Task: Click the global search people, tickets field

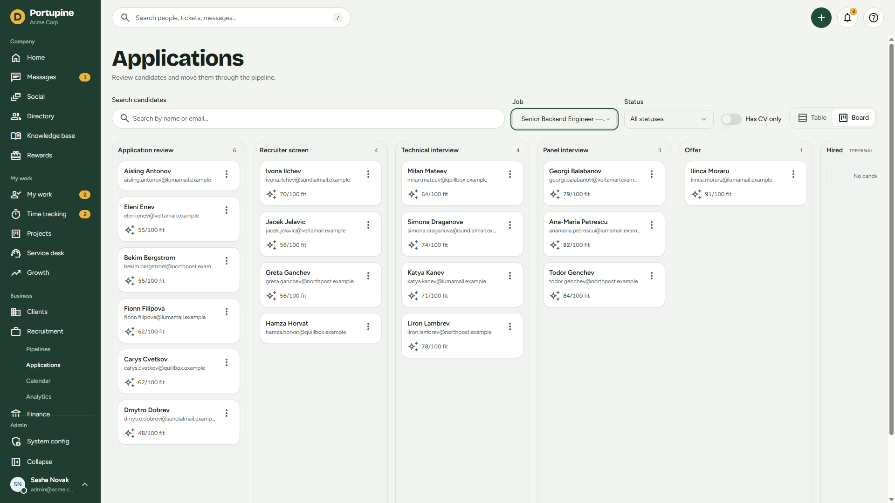Action: [231, 18]
